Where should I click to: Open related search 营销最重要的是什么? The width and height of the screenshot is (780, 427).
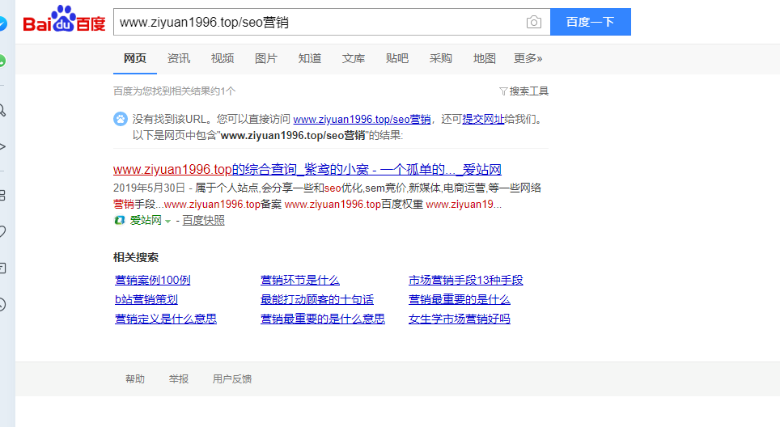(x=459, y=300)
